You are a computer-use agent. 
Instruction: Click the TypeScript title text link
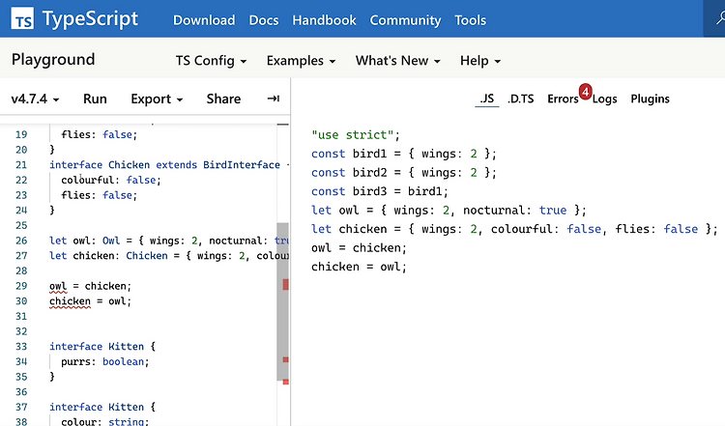click(90, 19)
